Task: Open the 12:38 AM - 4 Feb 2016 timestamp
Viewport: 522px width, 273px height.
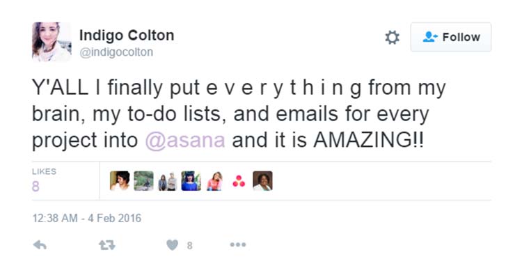Action: click(87, 219)
